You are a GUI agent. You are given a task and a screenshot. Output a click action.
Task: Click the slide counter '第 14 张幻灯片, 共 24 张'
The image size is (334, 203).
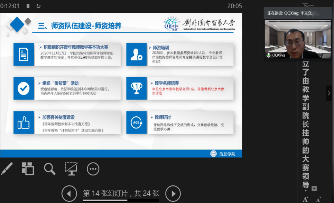121,193
